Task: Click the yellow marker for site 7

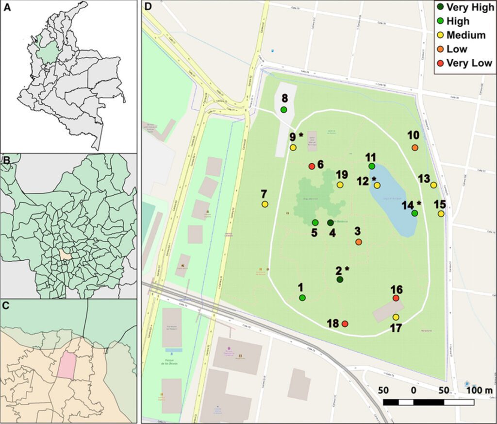Action: coord(265,204)
